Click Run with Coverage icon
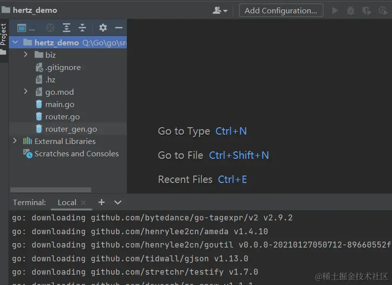 (x=367, y=10)
